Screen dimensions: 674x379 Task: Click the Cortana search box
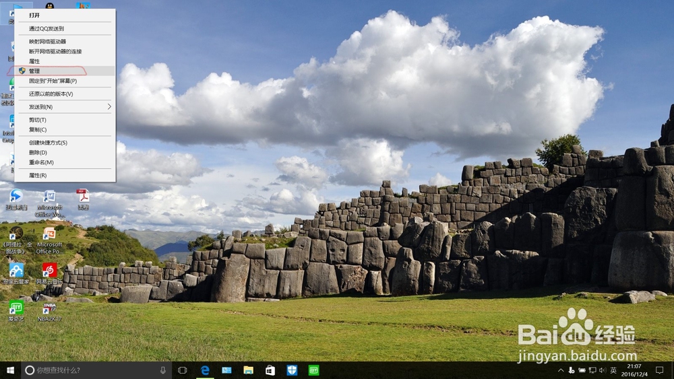[x=96, y=370]
